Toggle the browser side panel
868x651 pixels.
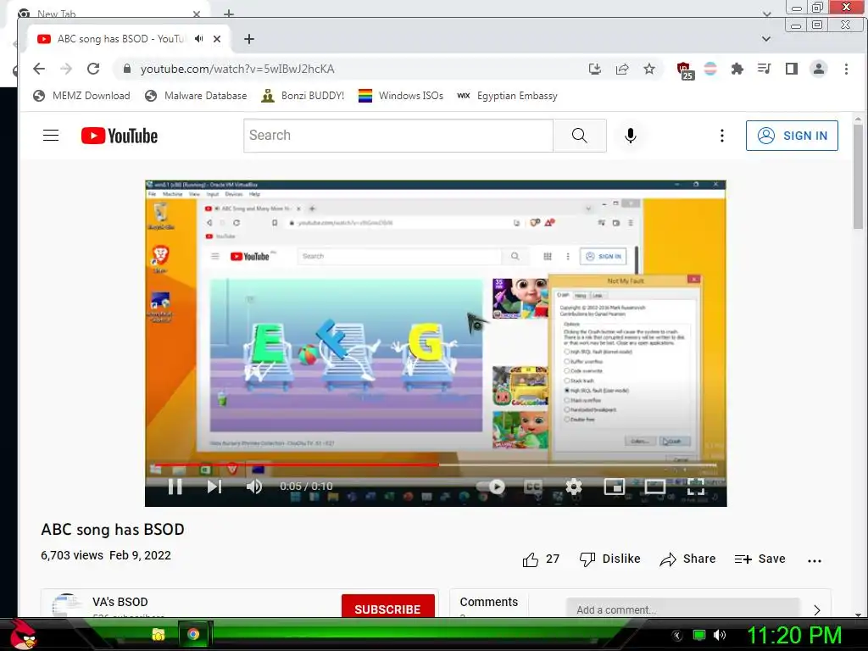(792, 69)
